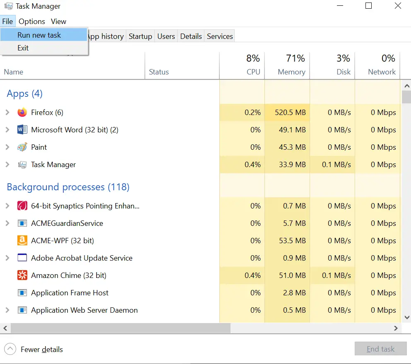Expand the Task Manager process entry
This screenshot has height=364, width=411.
7,165
